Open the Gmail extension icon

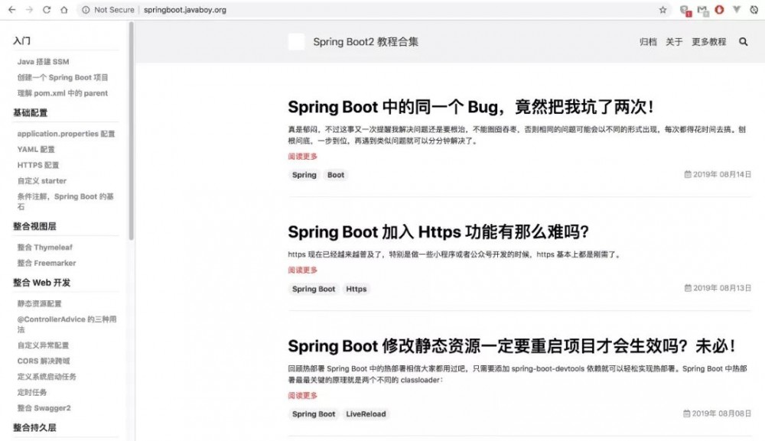(x=702, y=10)
